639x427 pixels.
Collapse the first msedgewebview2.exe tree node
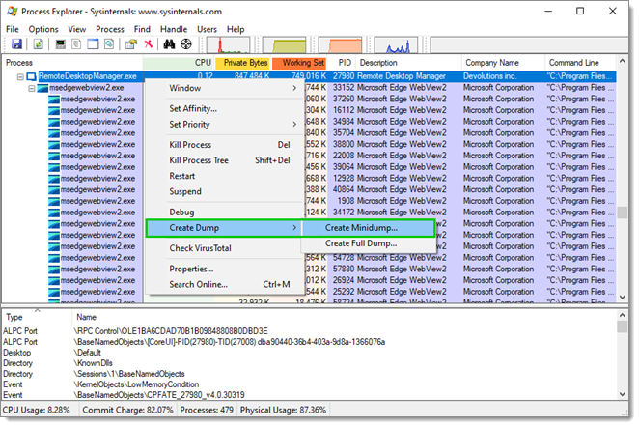[x=32, y=88]
